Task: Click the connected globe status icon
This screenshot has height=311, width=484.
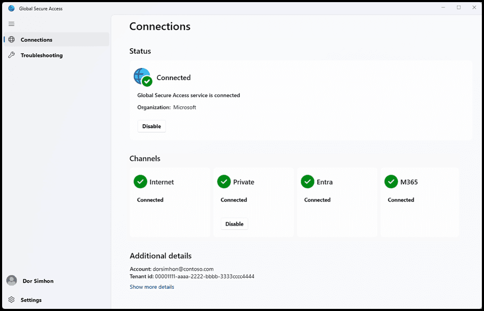Action: click(143, 77)
